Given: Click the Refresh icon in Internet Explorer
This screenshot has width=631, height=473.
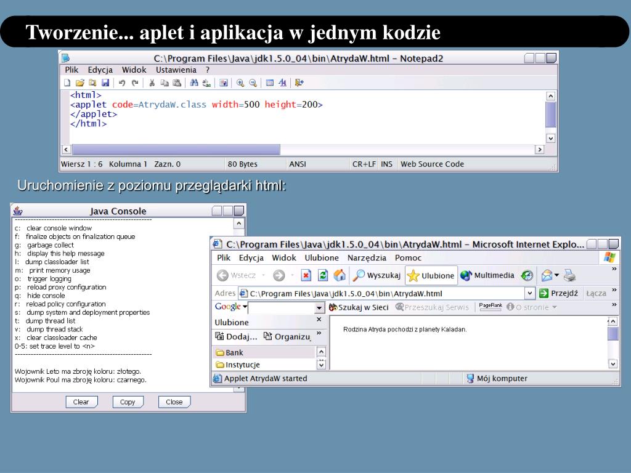Looking at the screenshot, I should pyautogui.click(x=323, y=275).
